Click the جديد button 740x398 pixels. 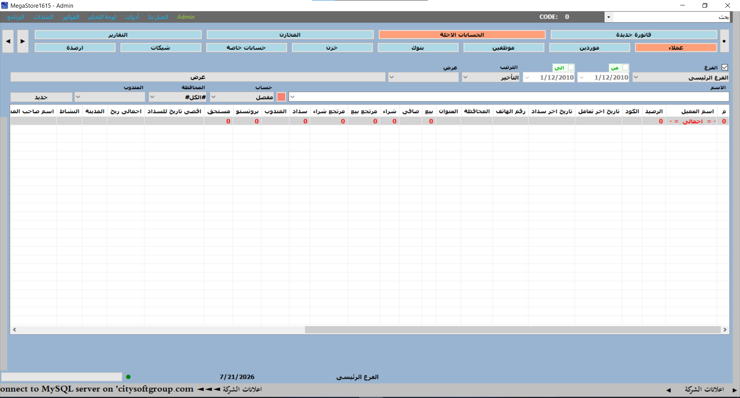[41, 97]
